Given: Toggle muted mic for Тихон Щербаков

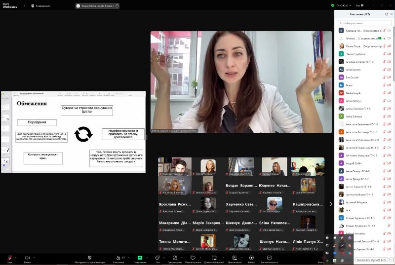Looking at the screenshot, I should [385, 54].
